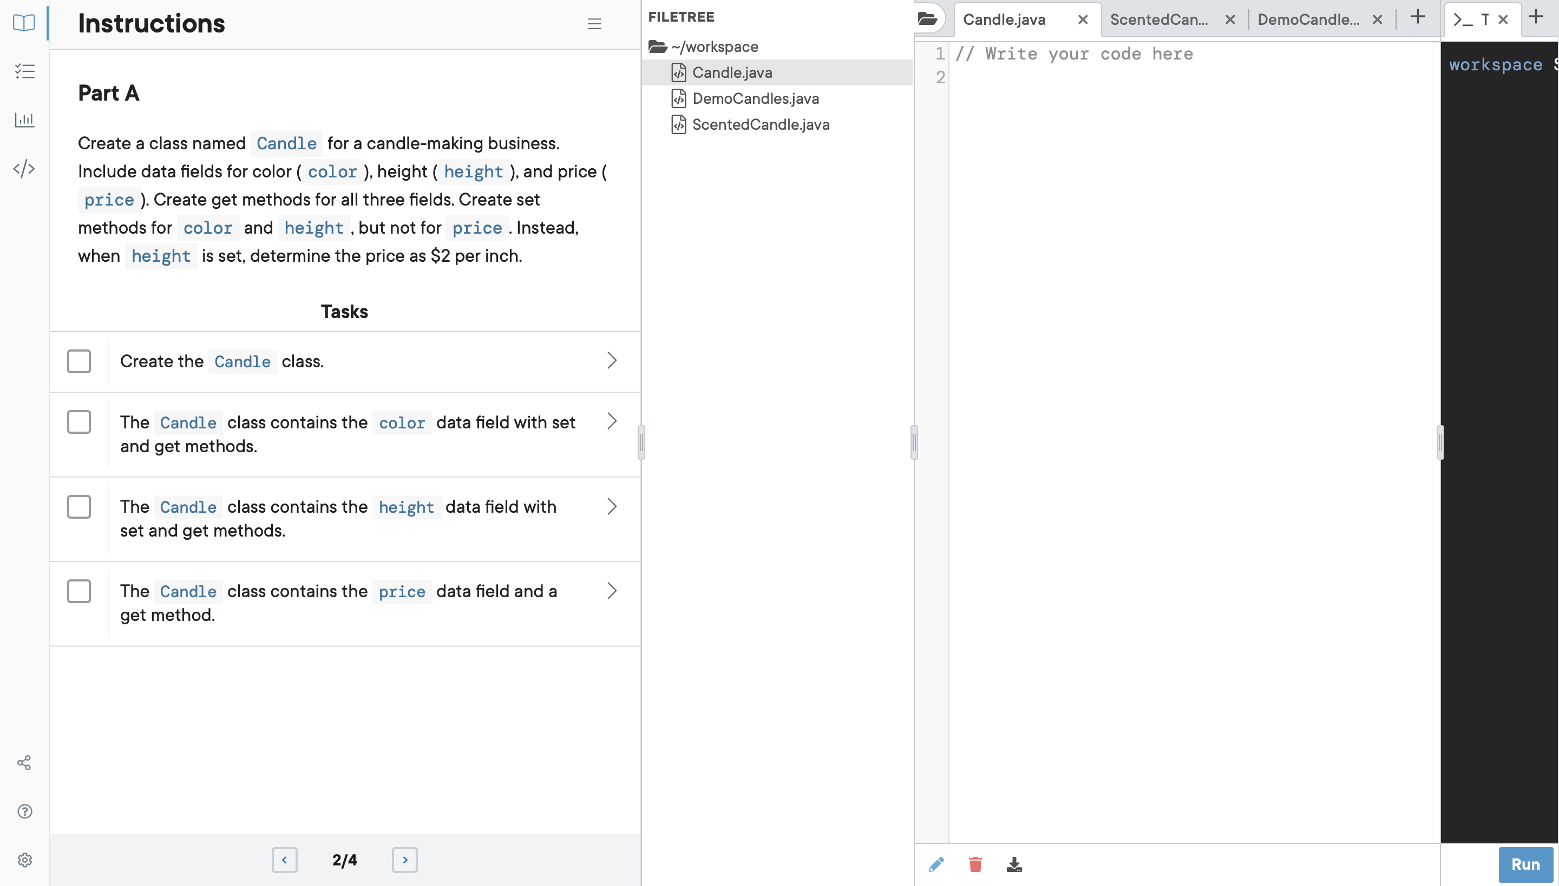The height and width of the screenshot is (886, 1559).
Task: Check the 'Create the Candle class' task
Action: 79,361
